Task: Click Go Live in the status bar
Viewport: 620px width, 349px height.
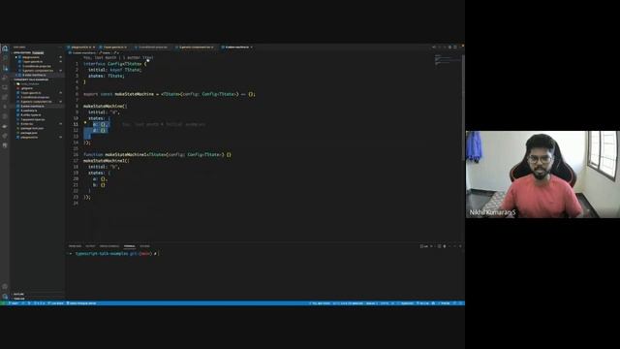Action: [x=422, y=303]
